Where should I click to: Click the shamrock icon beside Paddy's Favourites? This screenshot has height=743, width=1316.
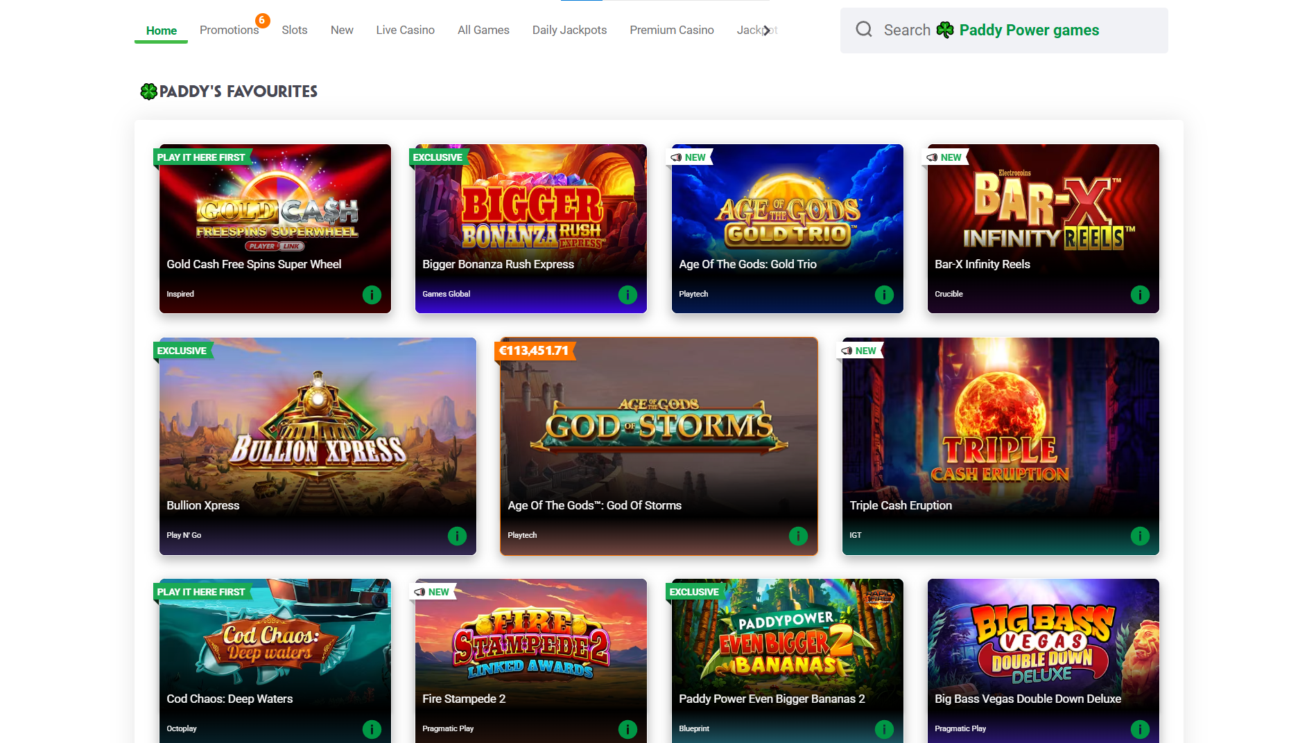148,91
